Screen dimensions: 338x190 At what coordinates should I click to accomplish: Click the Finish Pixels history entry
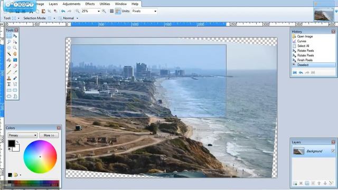click(x=305, y=60)
